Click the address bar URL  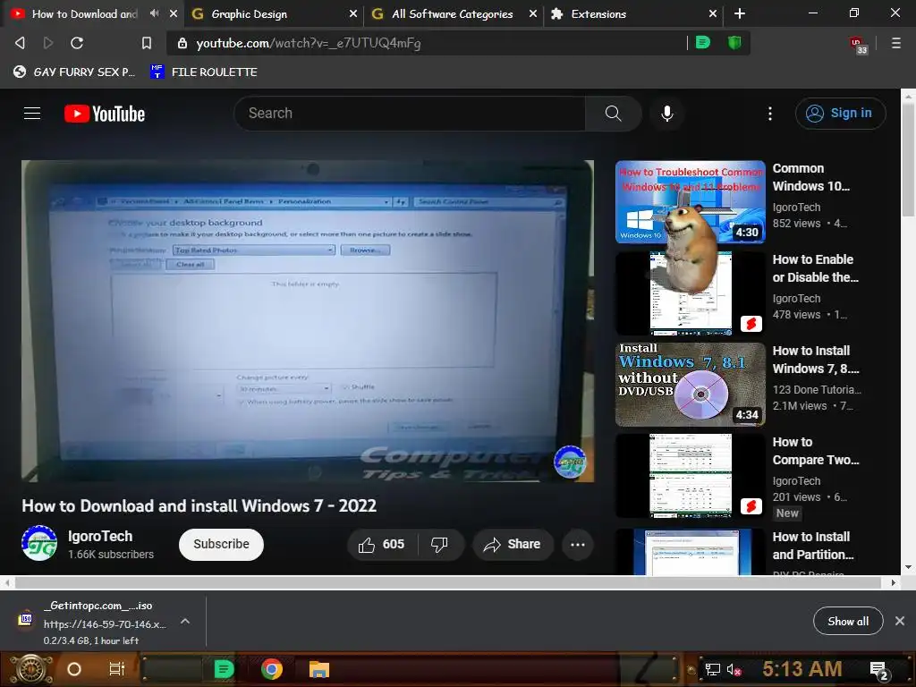pyautogui.click(x=308, y=43)
